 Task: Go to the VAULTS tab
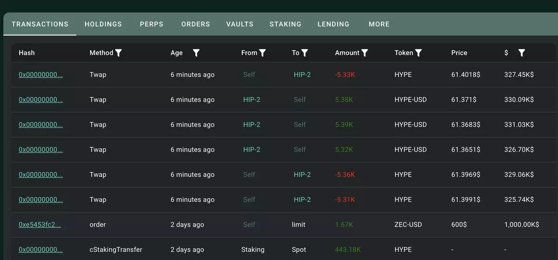point(240,24)
